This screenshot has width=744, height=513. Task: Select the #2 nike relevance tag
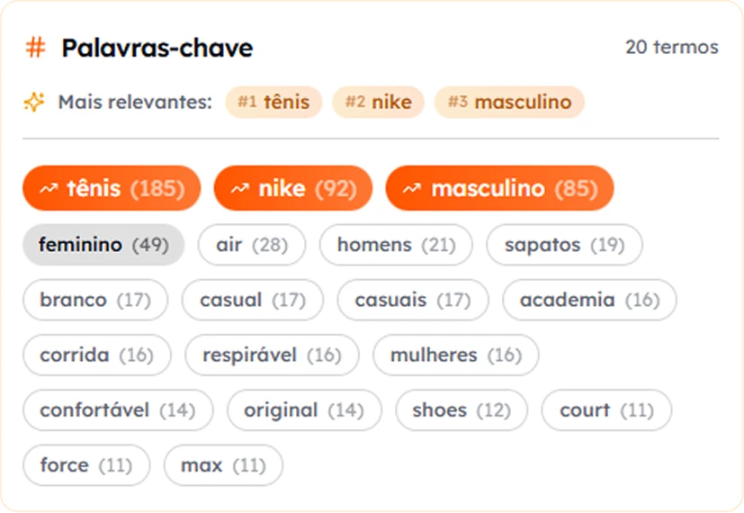[x=378, y=102]
